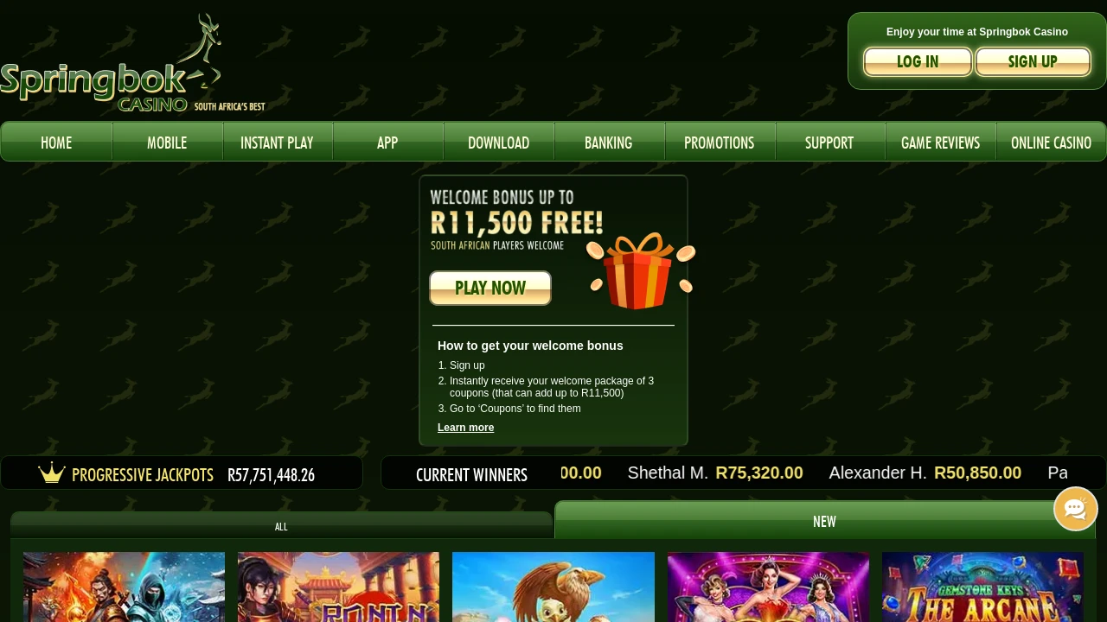The image size is (1107, 622).
Task: Follow the Learn more link
Action: coord(465,428)
